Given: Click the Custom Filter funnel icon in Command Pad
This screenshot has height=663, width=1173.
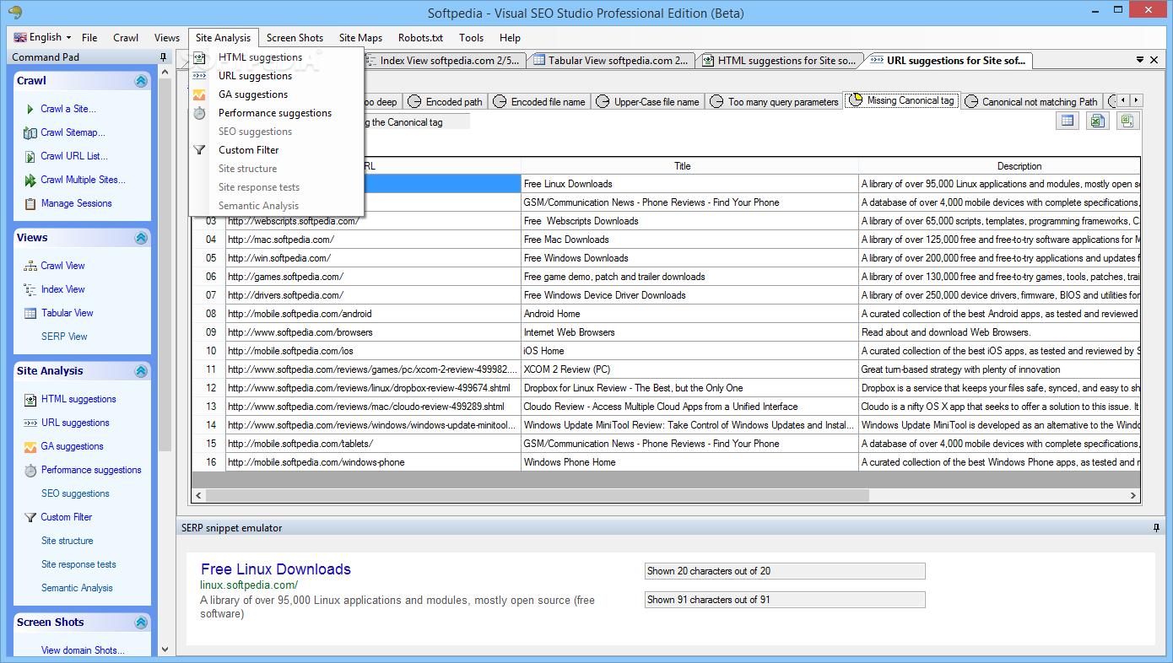Looking at the screenshot, I should [30, 517].
